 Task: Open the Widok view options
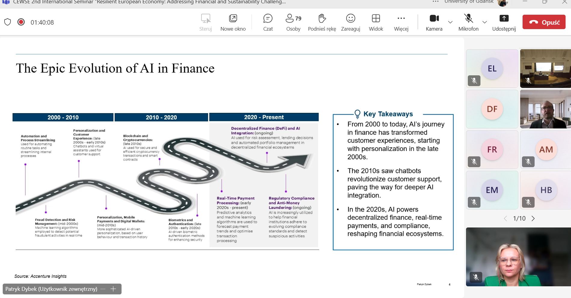pyautogui.click(x=376, y=23)
